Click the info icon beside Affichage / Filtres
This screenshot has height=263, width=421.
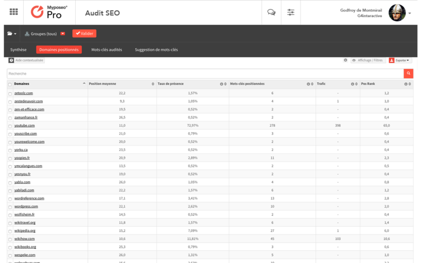point(346,60)
